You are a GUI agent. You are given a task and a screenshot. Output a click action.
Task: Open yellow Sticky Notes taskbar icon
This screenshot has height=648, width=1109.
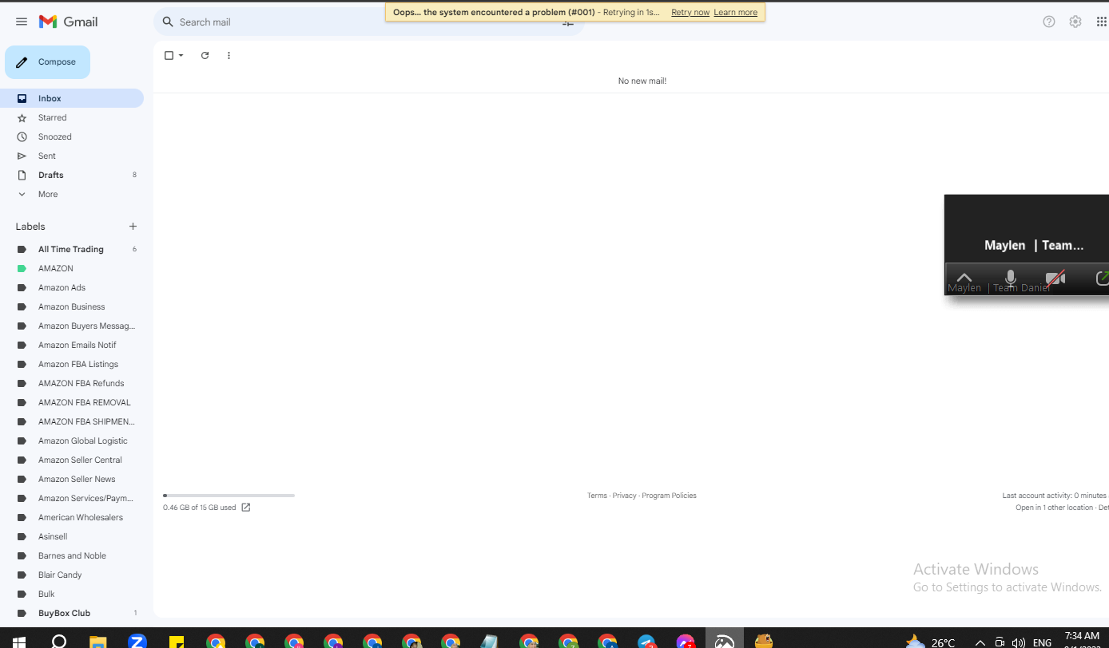click(177, 641)
